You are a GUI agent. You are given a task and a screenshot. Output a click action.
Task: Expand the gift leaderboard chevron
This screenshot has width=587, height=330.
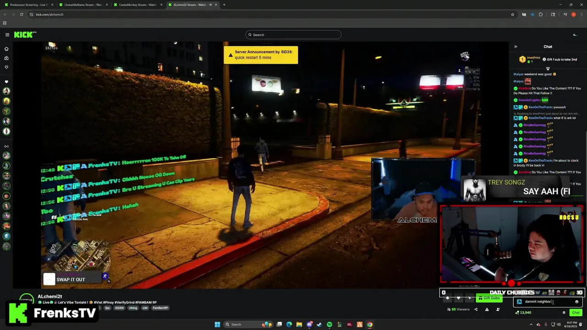(x=548, y=68)
